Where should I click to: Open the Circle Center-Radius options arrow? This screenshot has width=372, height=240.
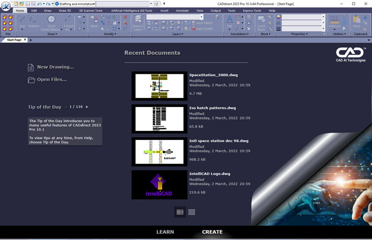[x=61, y=30]
